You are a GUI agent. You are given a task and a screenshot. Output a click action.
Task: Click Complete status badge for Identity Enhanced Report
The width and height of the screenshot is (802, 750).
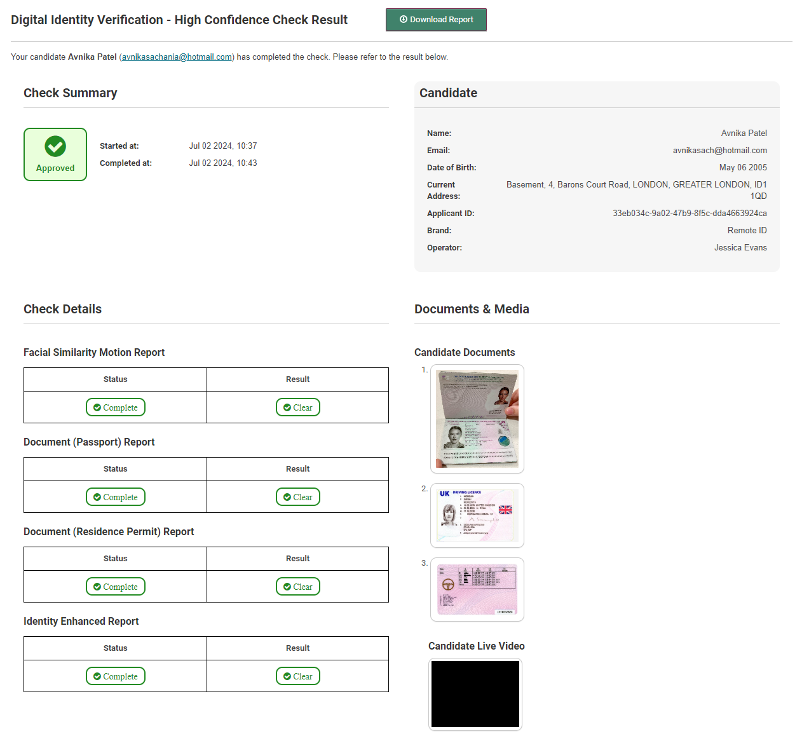[x=116, y=676]
